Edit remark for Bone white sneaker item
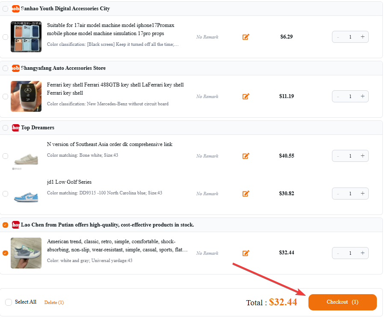 [x=246, y=156]
